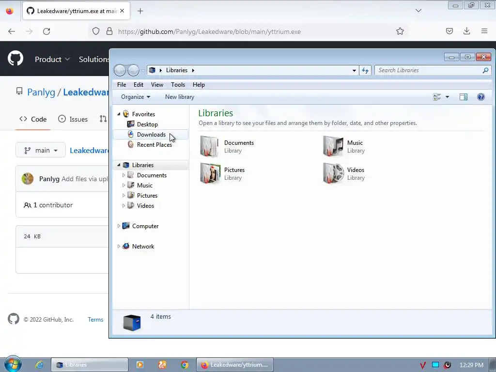
Task: Open GitHub Product menu
Action: [52, 59]
